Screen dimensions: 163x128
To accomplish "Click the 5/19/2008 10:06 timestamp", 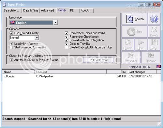I will 140,67.
